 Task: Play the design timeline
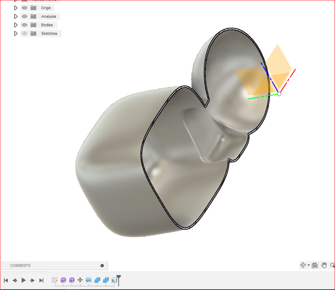[x=23, y=280]
